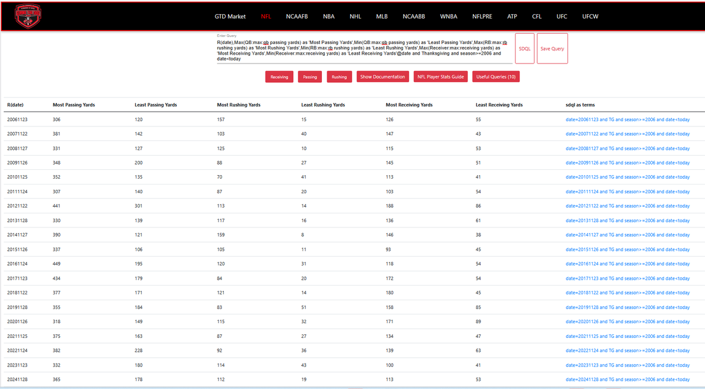Open the date=20131128 sdql link

[x=627, y=220]
